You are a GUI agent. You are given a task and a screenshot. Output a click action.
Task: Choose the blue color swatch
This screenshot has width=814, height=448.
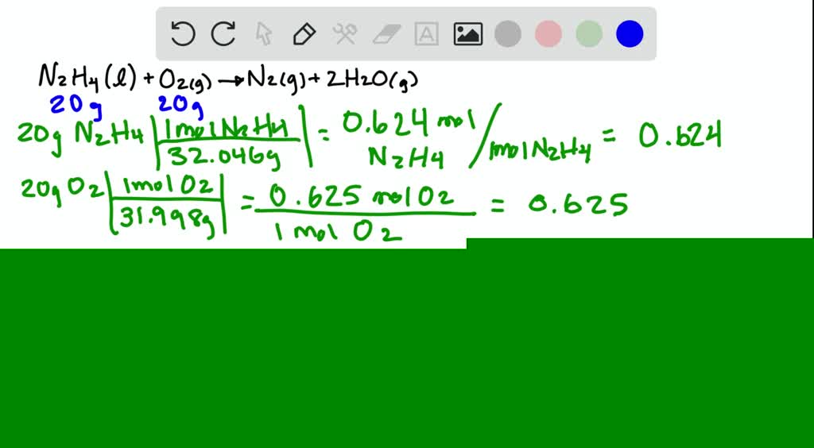(x=630, y=34)
